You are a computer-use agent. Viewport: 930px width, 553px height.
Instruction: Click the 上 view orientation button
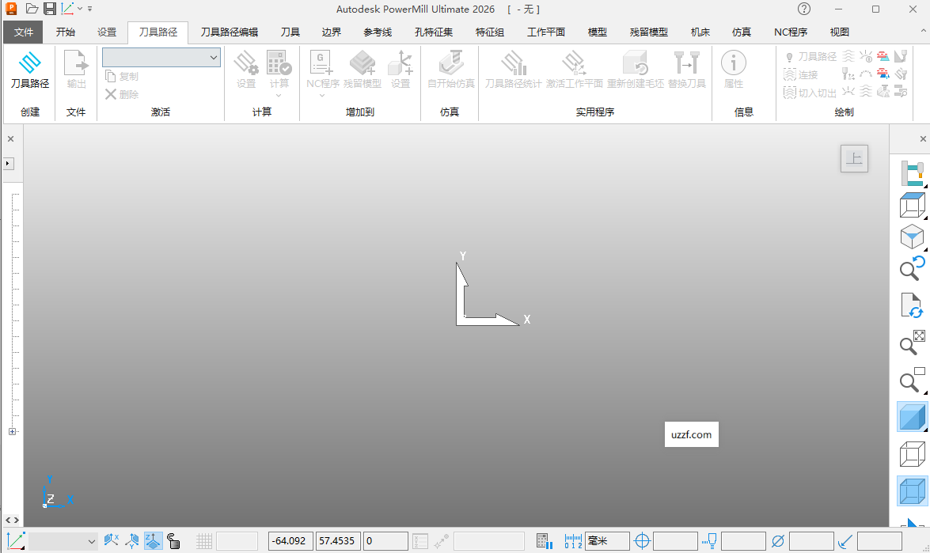pyautogui.click(x=854, y=158)
